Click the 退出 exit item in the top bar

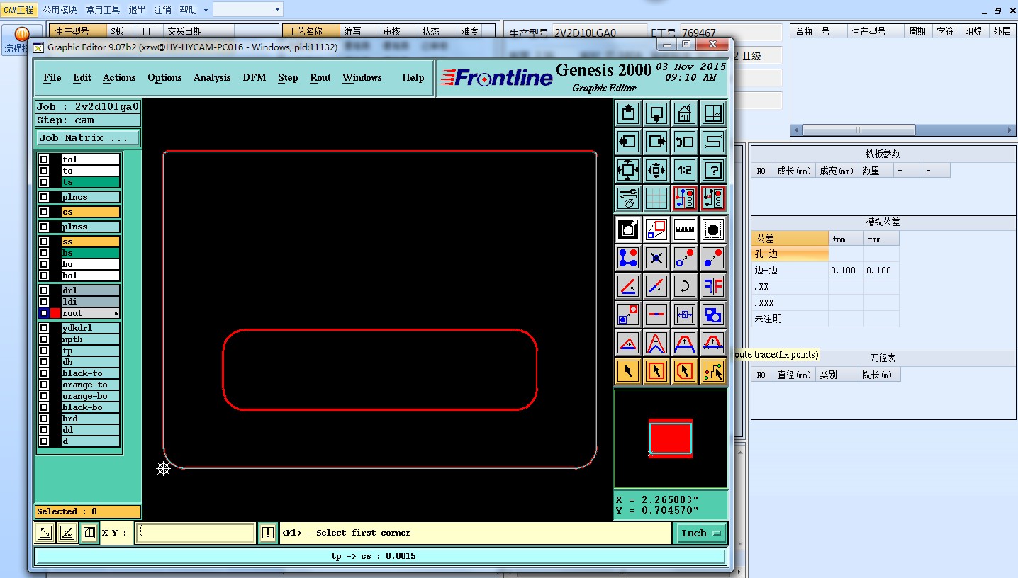coord(138,10)
